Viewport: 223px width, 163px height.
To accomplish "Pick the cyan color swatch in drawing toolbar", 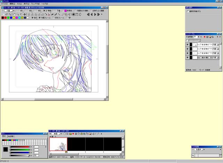I will (20, 18).
